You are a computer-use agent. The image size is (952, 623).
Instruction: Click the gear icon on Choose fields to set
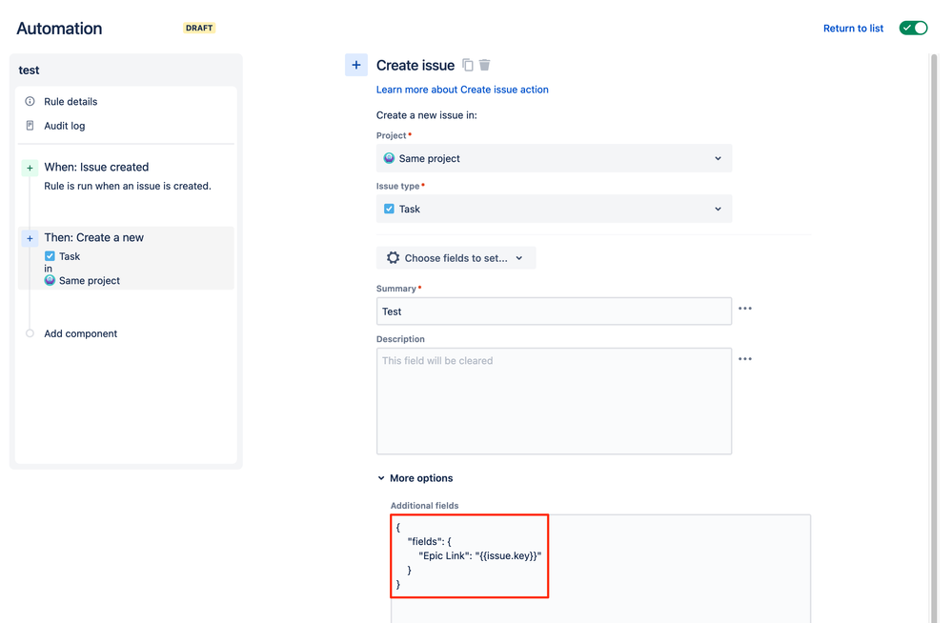pyautogui.click(x=393, y=257)
